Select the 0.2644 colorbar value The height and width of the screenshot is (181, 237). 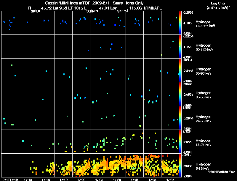click(x=188, y=118)
